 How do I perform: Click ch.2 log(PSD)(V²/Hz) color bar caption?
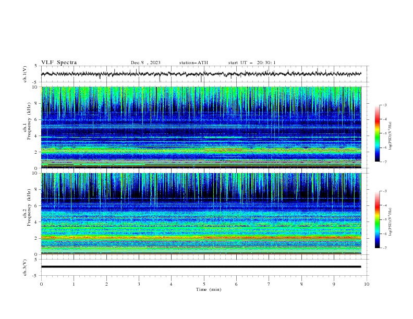[x=391, y=222]
